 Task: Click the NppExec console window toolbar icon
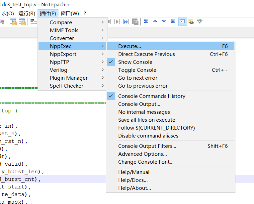182,21
